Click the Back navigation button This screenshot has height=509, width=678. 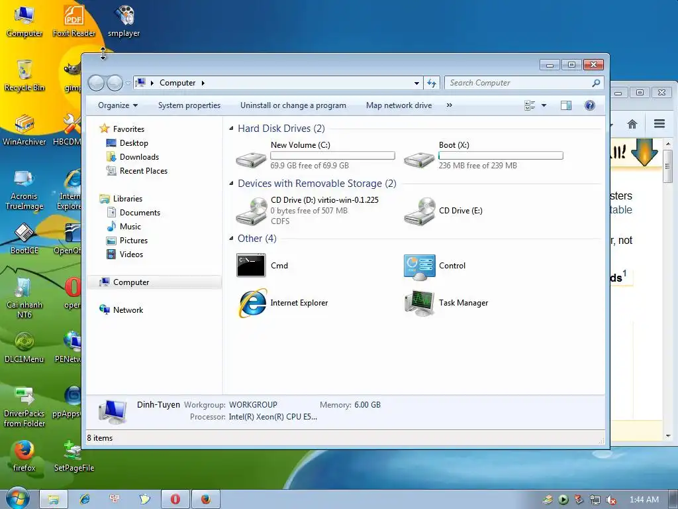pos(96,83)
